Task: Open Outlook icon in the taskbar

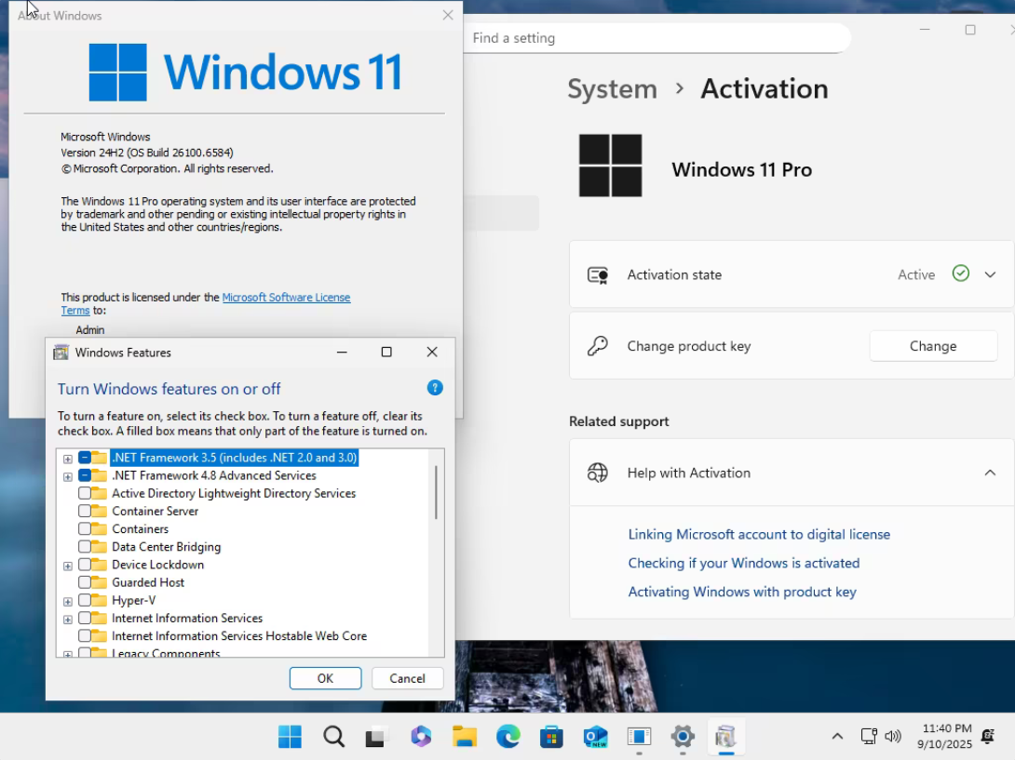Action: pyautogui.click(x=596, y=736)
